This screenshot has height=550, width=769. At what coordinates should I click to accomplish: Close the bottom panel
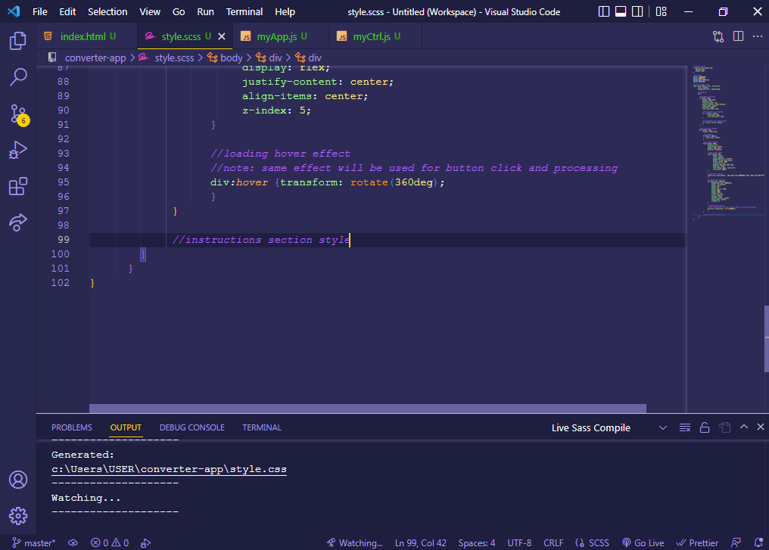(x=761, y=427)
